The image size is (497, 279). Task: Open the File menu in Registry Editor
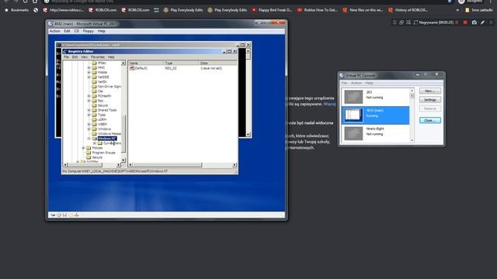[x=66, y=57]
